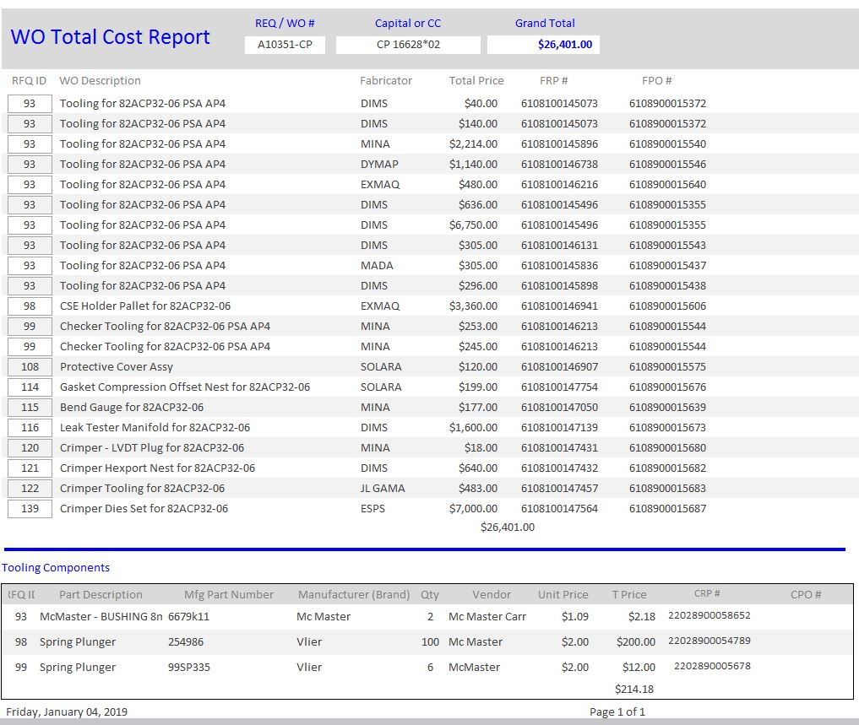Click the Manufacturer (Brand) column header
This screenshot has height=725, width=859.
click(x=354, y=595)
